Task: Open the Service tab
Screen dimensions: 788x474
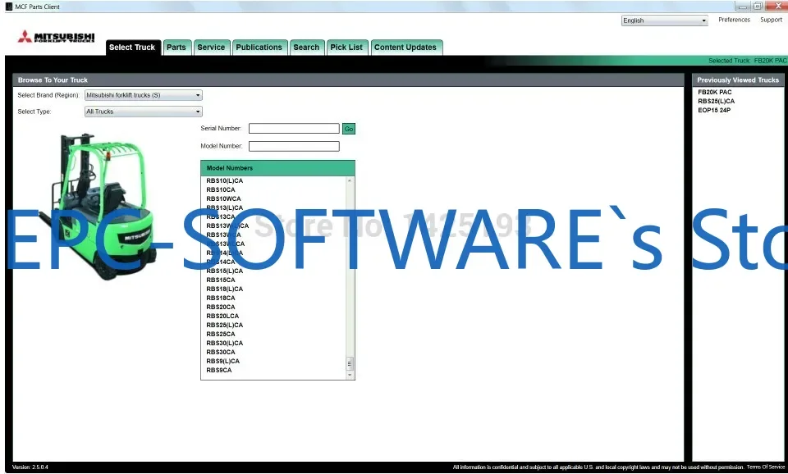Action: (x=211, y=48)
